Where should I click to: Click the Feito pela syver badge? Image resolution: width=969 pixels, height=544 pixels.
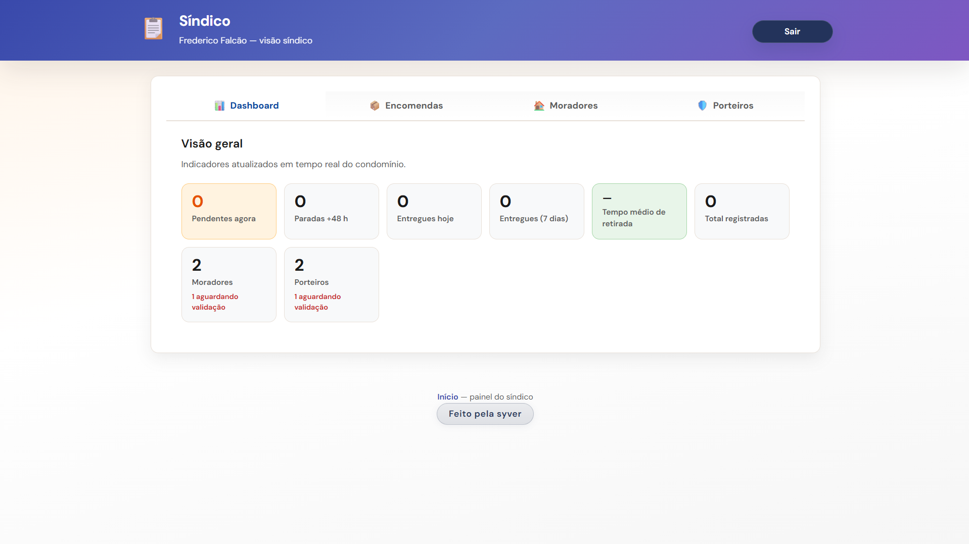pyautogui.click(x=485, y=414)
